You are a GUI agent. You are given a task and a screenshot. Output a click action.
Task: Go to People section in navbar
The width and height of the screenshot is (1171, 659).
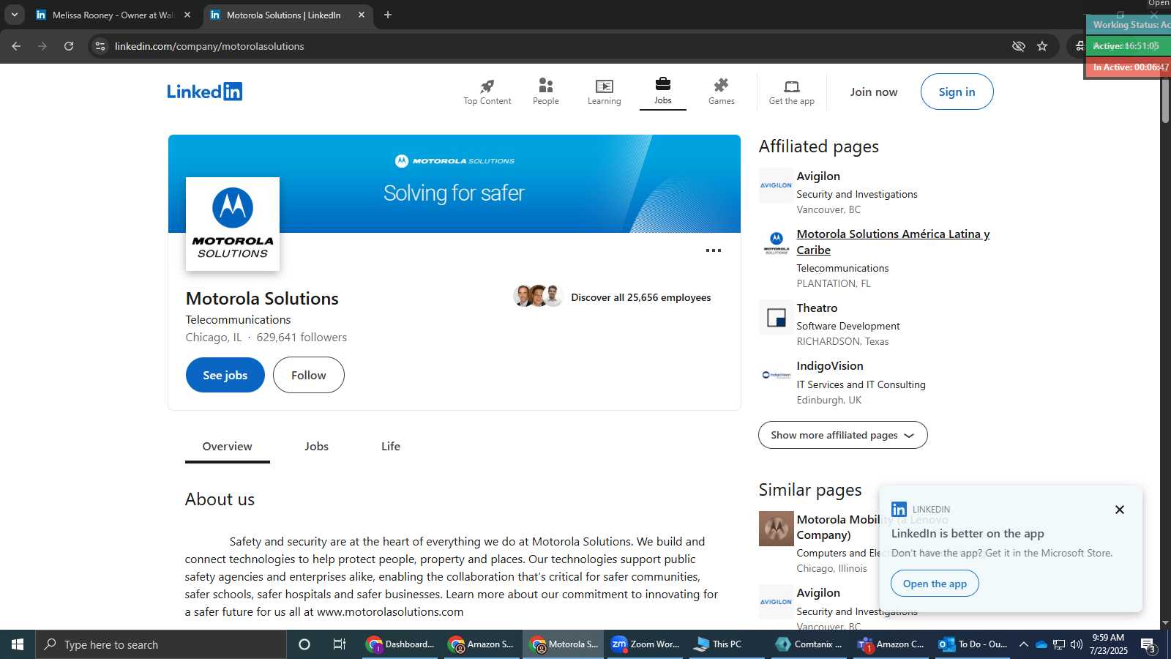coord(545,92)
